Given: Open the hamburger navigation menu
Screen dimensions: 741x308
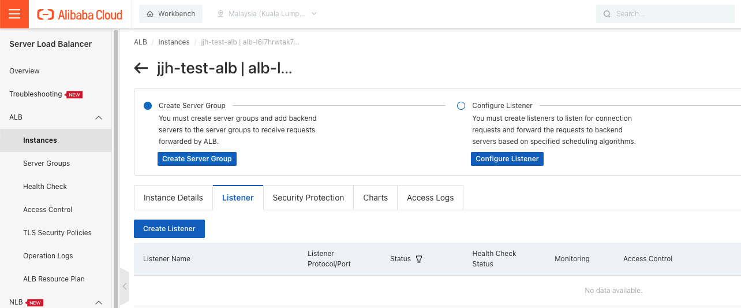Looking at the screenshot, I should [14, 14].
